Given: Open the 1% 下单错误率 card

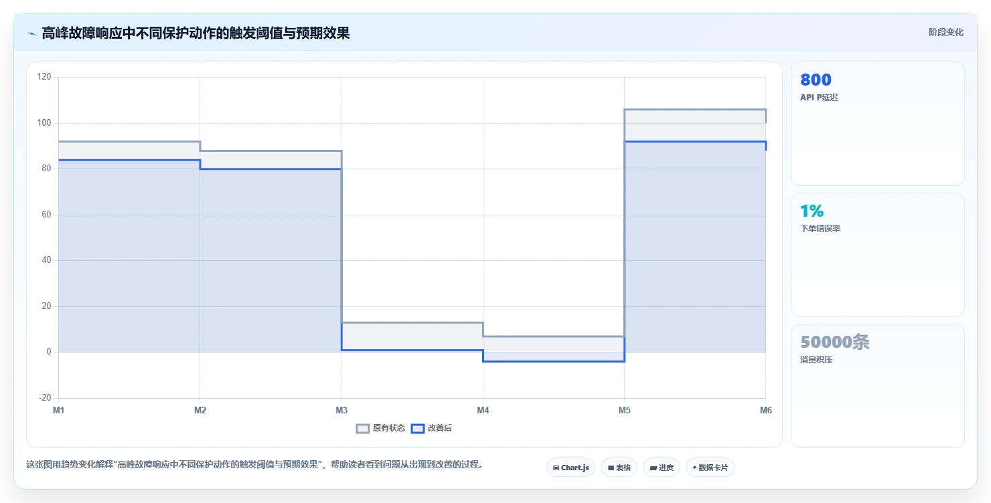Looking at the screenshot, I should (x=878, y=255).
